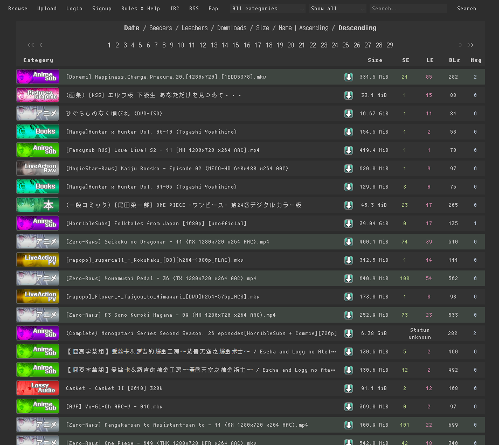
Task: Click LiveAction Raw category badge
Action: click(38, 168)
